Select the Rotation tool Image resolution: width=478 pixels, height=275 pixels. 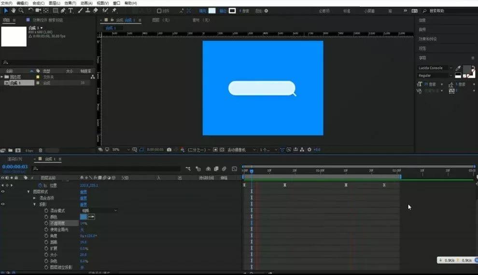[x=30, y=11]
